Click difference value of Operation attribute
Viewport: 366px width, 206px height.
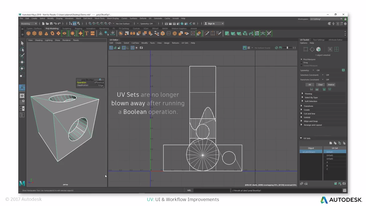pos(99,82)
